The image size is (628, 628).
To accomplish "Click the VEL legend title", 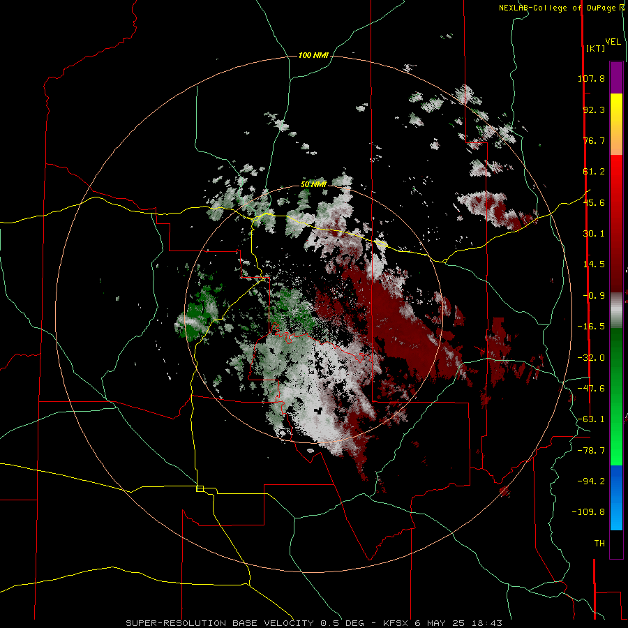I will pyautogui.click(x=613, y=42).
